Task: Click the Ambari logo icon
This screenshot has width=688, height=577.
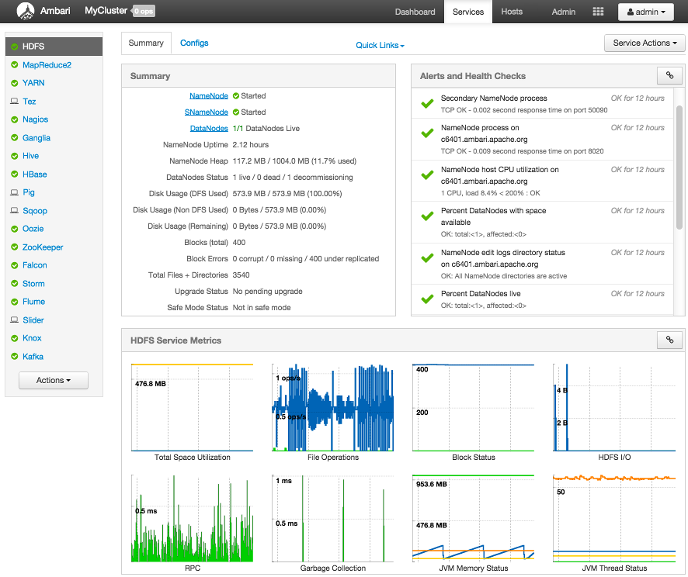Action: pyautogui.click(x=26, y=12)
